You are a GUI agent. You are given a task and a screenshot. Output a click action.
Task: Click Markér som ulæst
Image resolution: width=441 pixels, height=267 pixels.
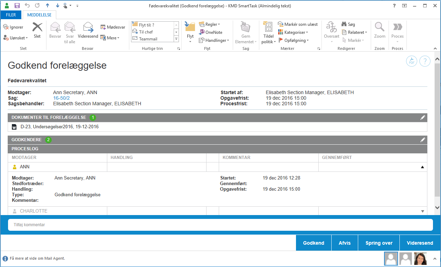[x=298, y=24]
